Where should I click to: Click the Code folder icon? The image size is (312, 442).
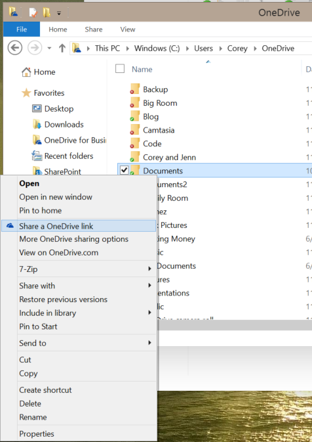coord(135,143)
